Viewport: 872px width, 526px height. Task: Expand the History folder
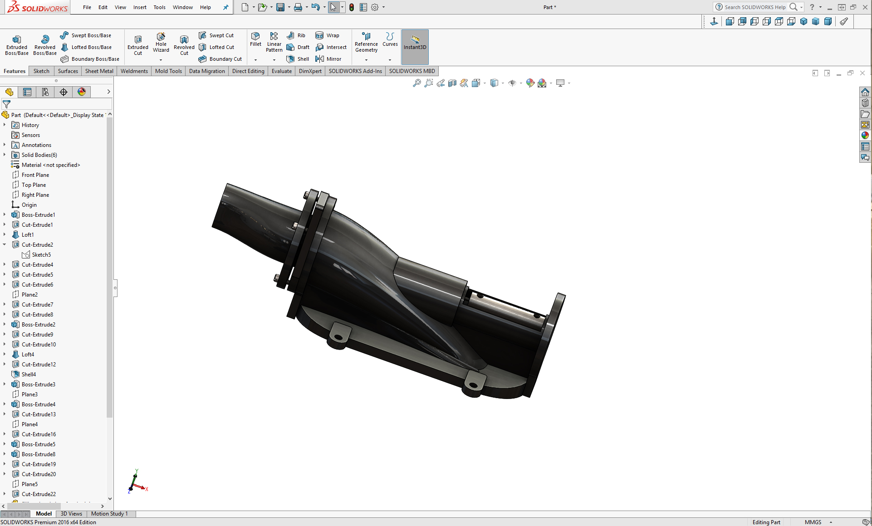click(5, 125)
